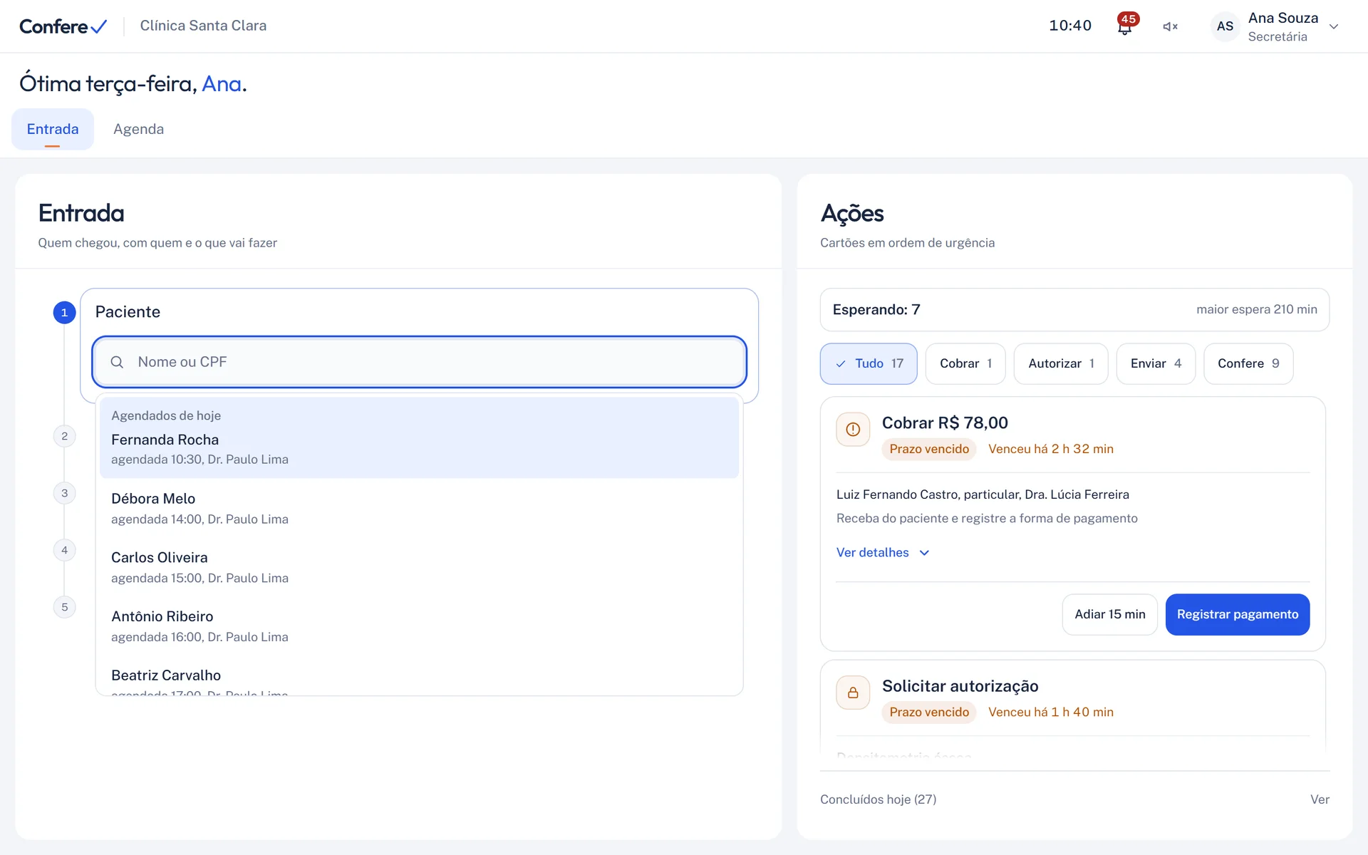Select patient Débora Melo
The width and height of the screenshot is (1368, 855).
pos(420,509)
